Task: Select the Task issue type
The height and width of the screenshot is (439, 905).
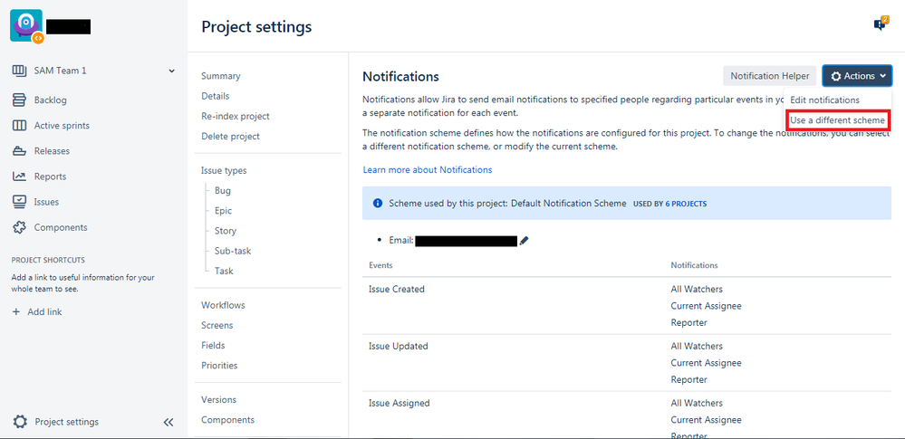Action: coord(224,272)
